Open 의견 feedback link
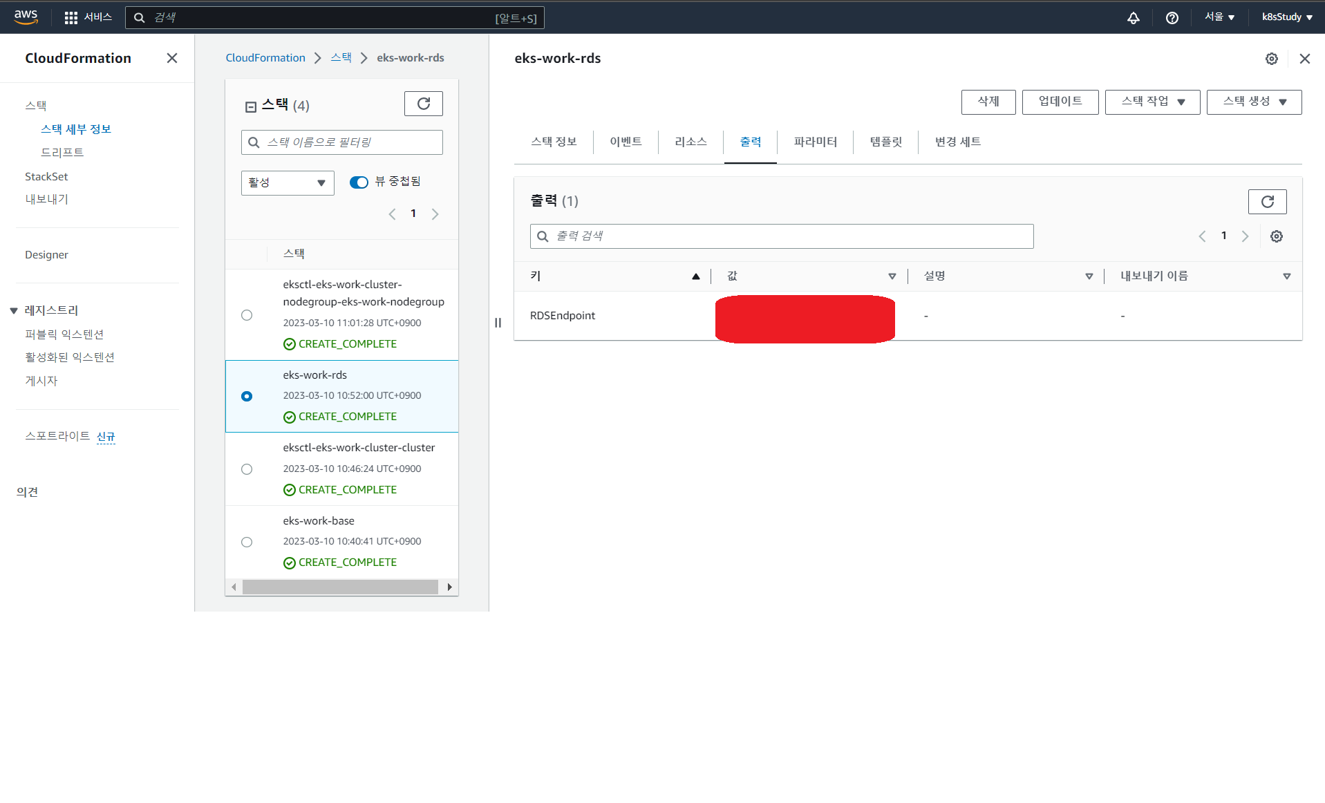 (27, 492)
